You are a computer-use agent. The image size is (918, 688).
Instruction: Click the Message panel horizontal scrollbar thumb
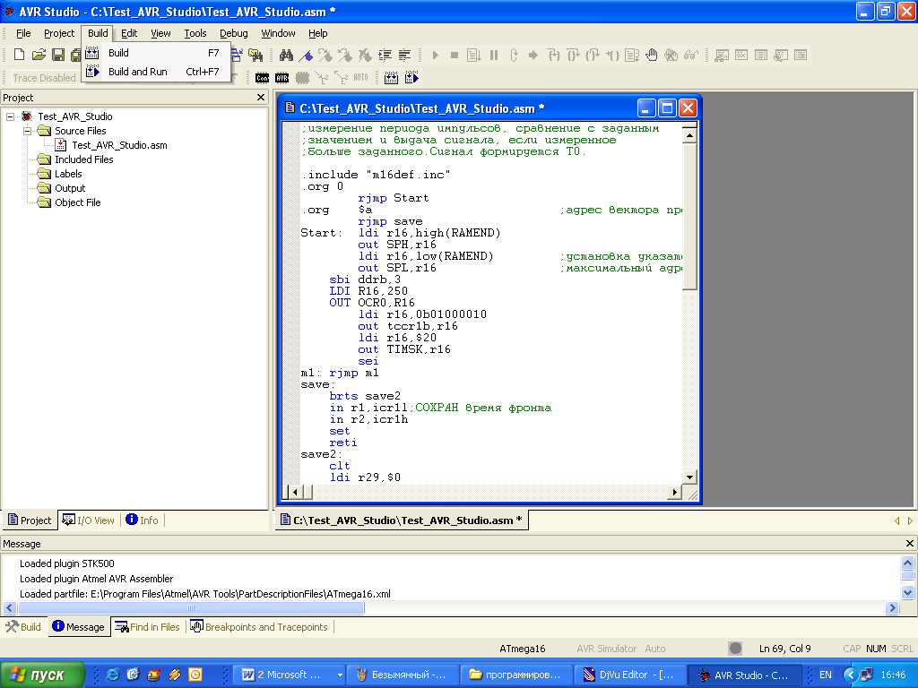[x=191, y=608]
